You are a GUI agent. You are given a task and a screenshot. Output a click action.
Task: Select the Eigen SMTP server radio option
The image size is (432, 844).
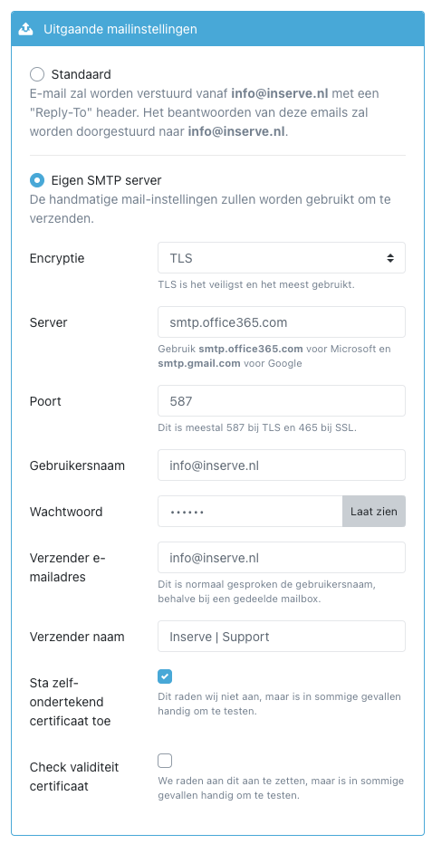[x=37, y=180]
